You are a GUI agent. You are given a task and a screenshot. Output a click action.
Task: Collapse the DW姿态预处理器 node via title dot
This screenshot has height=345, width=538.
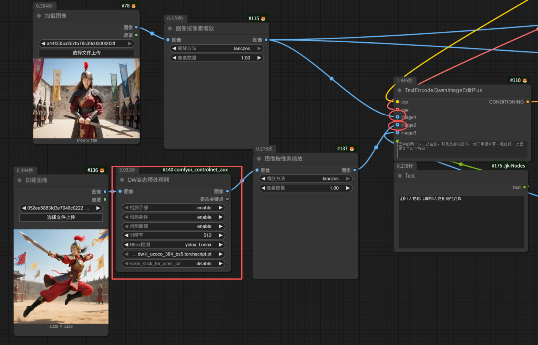[122, 180]
